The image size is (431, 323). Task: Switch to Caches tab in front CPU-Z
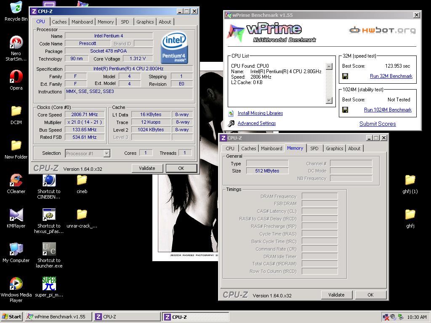click(x=59, y=22)
